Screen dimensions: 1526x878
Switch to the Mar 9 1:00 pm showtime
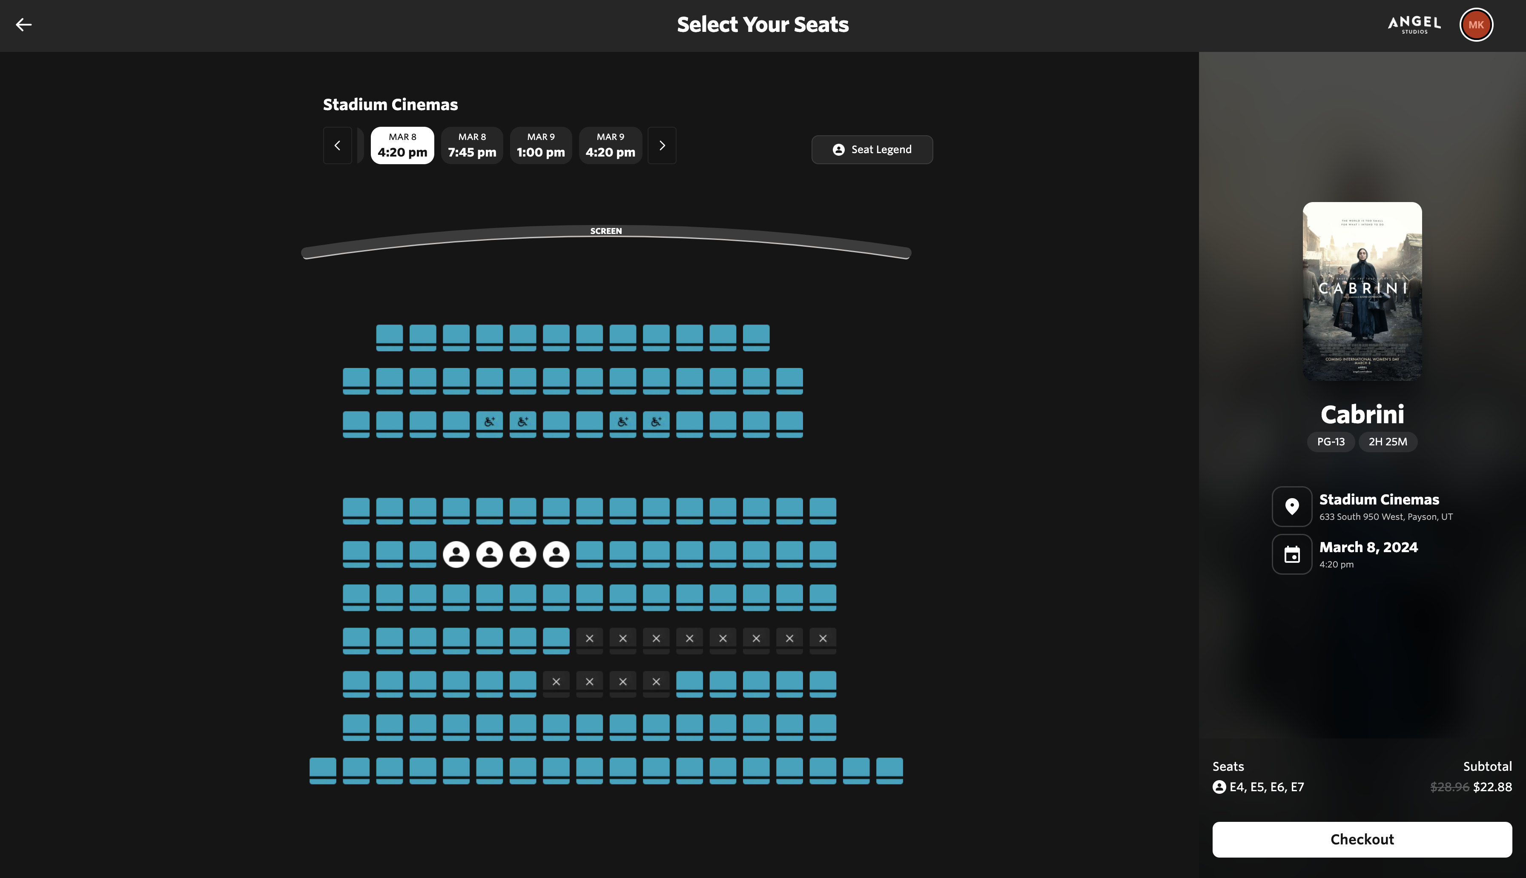pyautogui.click(x=541, y=145)
